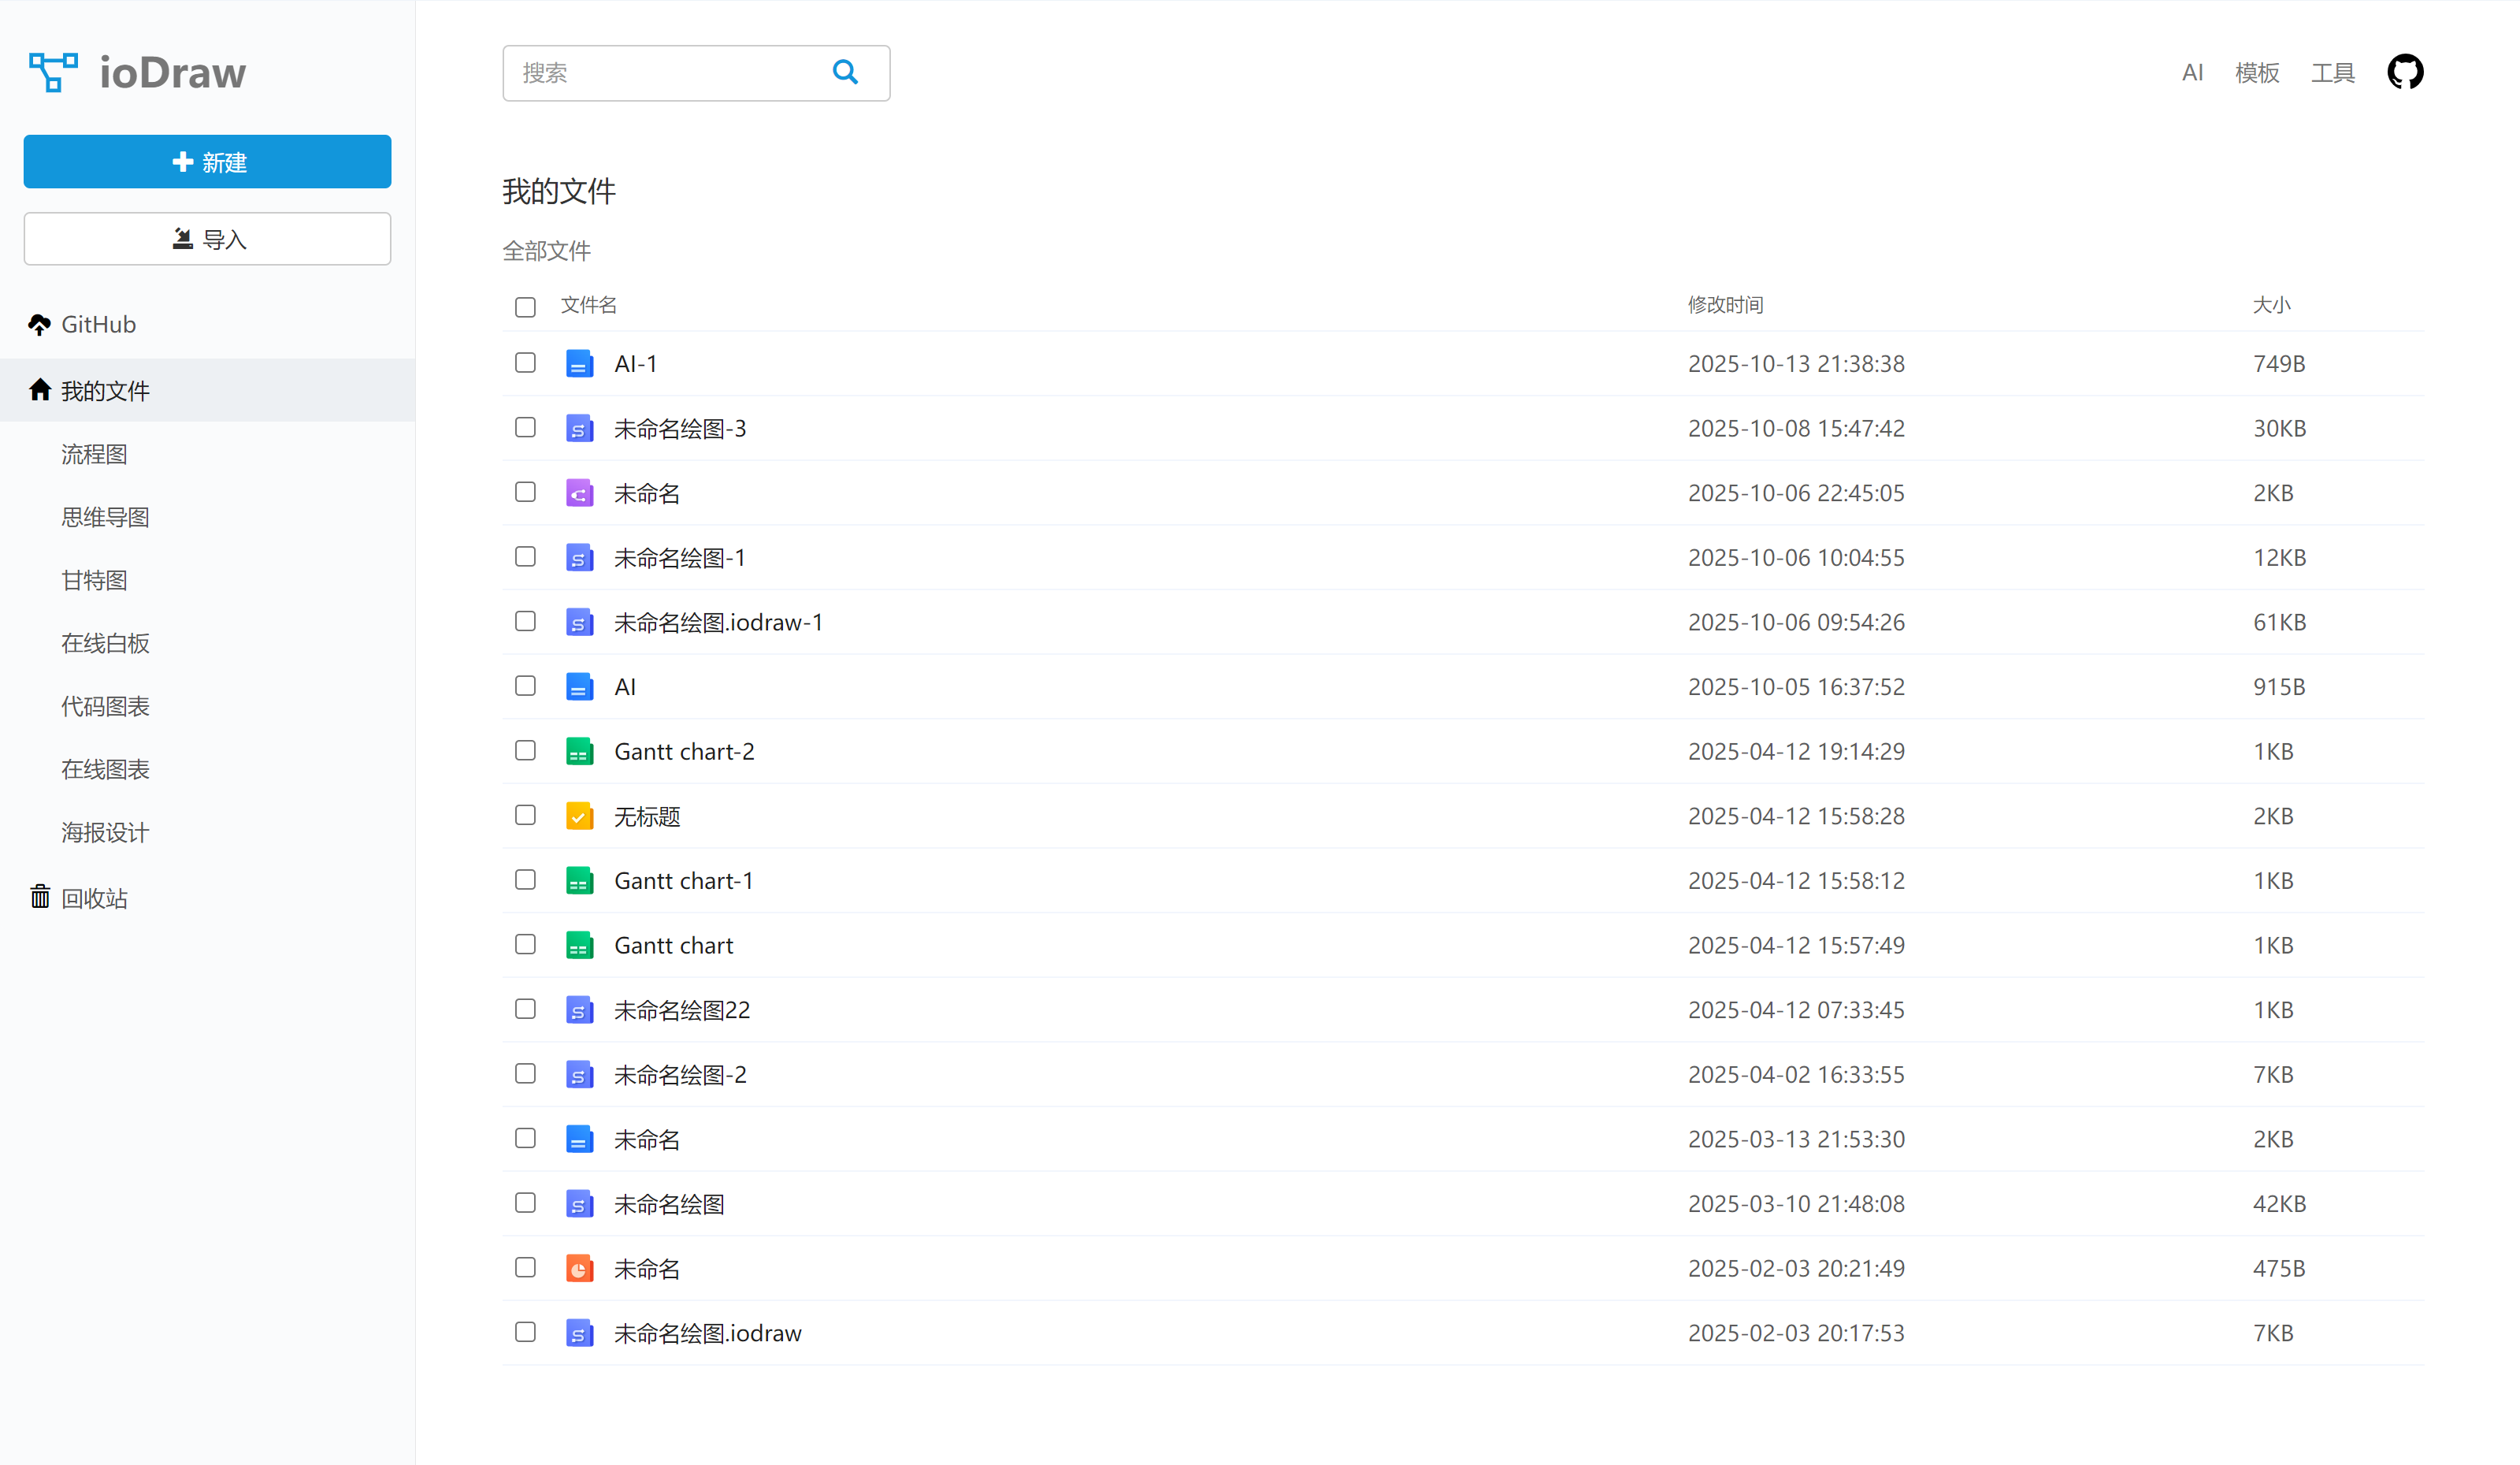Click the yellow checkmark icon beside 无标题

[x=579, y=816]
